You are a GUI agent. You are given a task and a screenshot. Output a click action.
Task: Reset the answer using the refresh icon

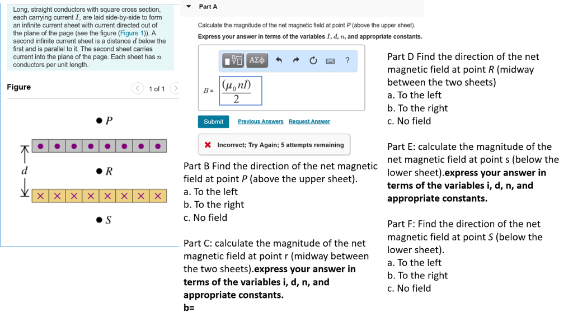pos(313,60)
